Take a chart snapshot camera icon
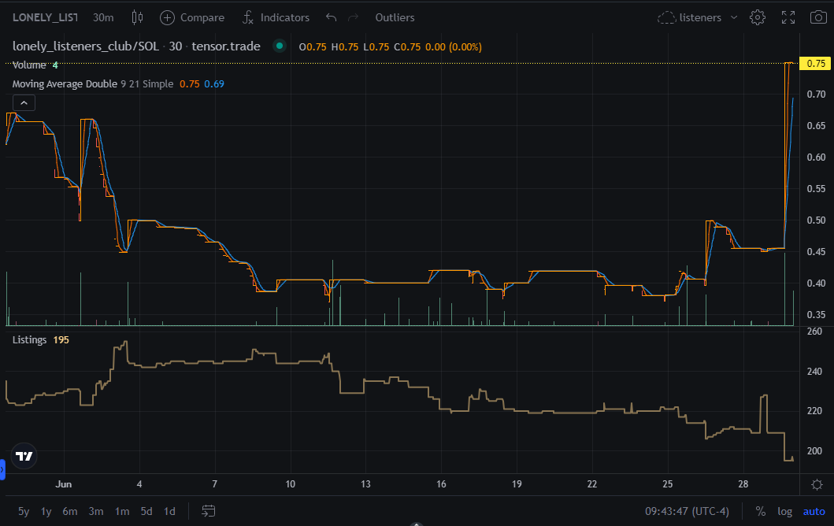 point(818,17)
